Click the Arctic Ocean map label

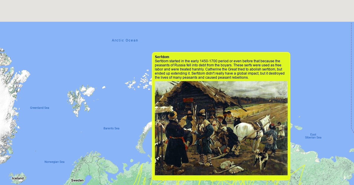[x=125, y=41]
